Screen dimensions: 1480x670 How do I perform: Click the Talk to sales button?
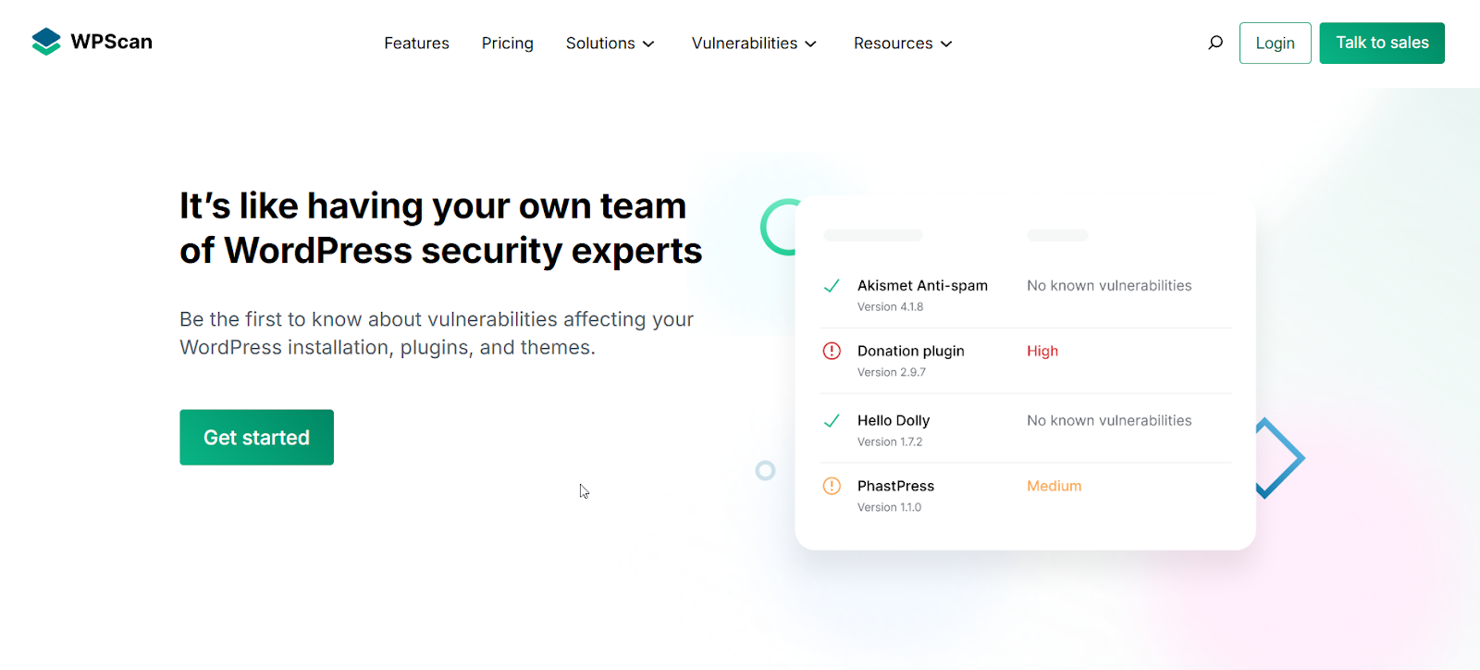(1381, 43)
